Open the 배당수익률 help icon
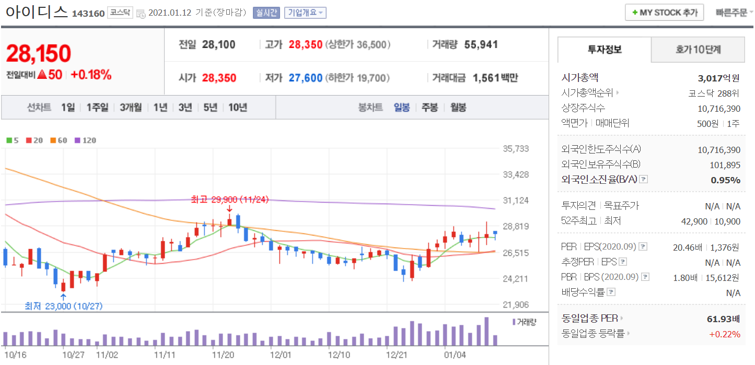This screenshot has height=365, width=755. click(x=611, y=292)
